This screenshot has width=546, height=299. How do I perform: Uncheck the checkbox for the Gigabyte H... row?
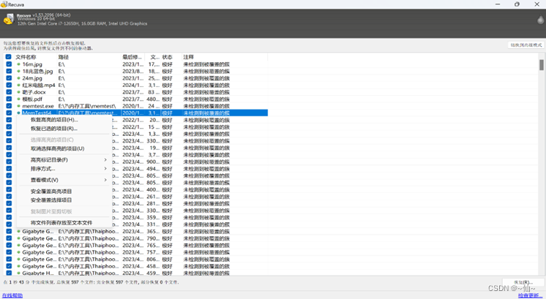(9, 273)
